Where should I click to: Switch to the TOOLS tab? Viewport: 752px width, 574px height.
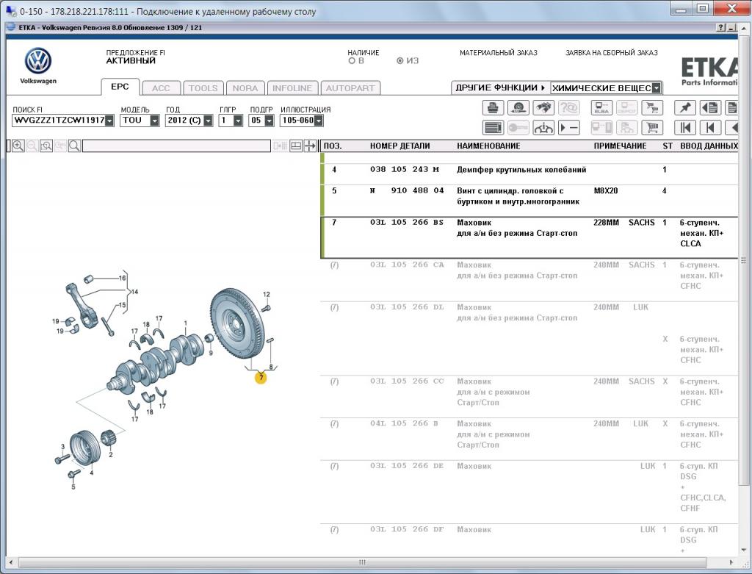pos(203,88)
